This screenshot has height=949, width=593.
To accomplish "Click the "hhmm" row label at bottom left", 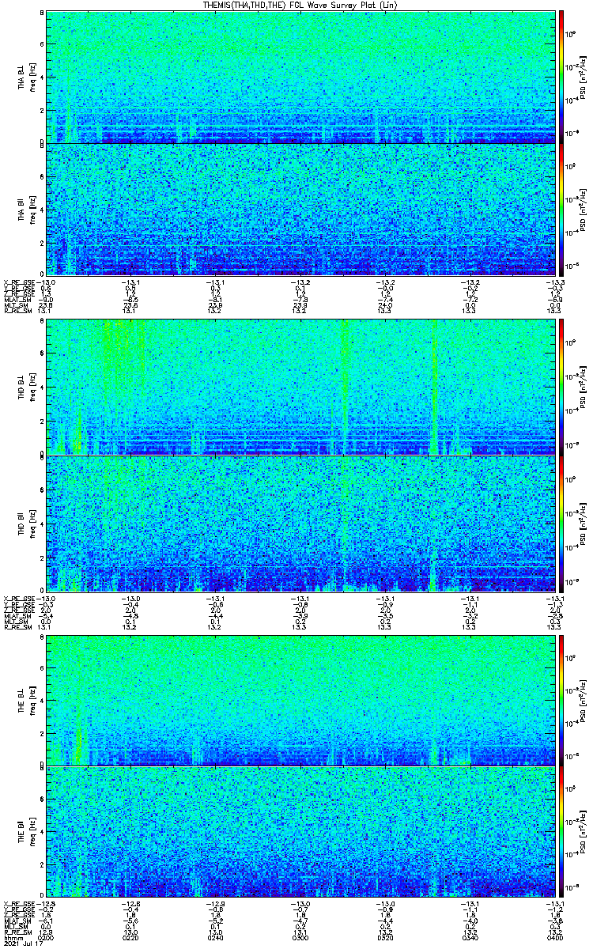I will [13, 939].
